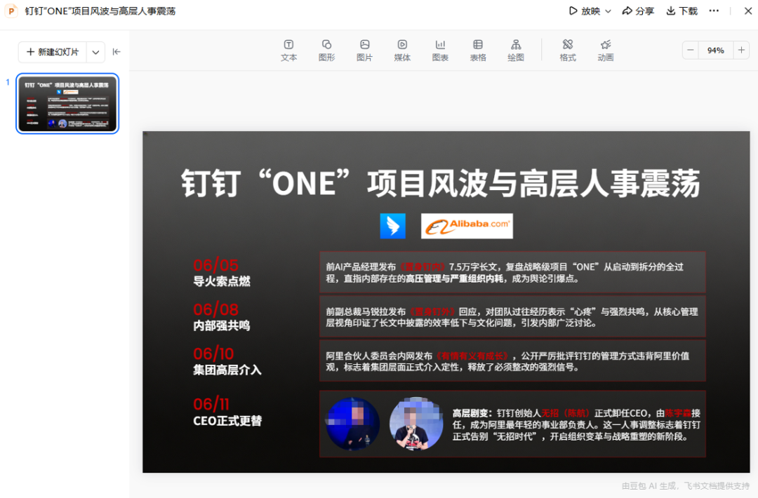Close the presentation editor
The width and height of the screenshot is (758, 498).
coord(748,11)
